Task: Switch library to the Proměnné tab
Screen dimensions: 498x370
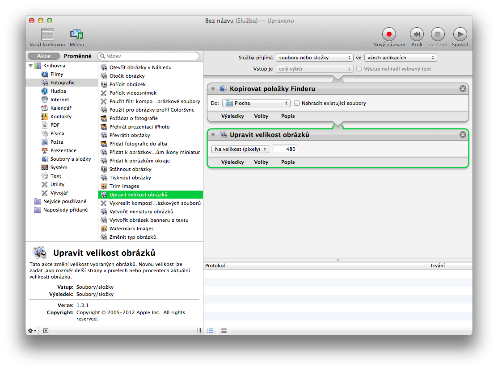Action: pyautogui.click(x=78, y=56)
